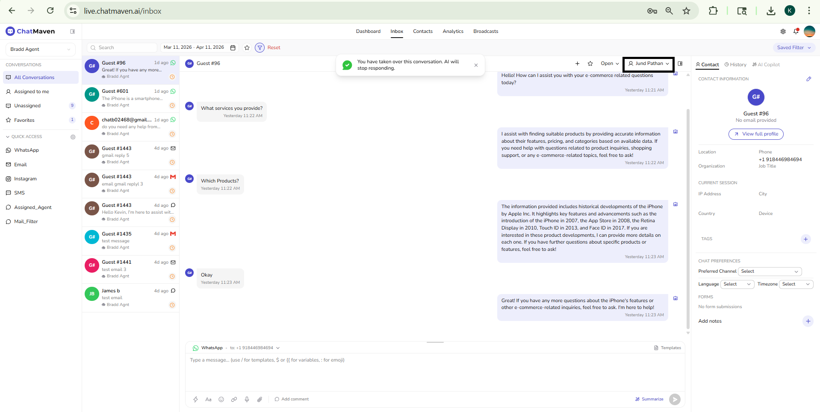Screen dimensions: 820x412
Task: Open the Open status dropdown
Action: pos(609,63)
